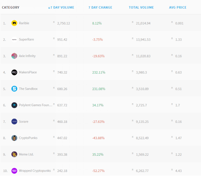This screenshot has width=201, height=176.
Task: Open the Meme Ltd. pineapple icon
Action: 14,154
